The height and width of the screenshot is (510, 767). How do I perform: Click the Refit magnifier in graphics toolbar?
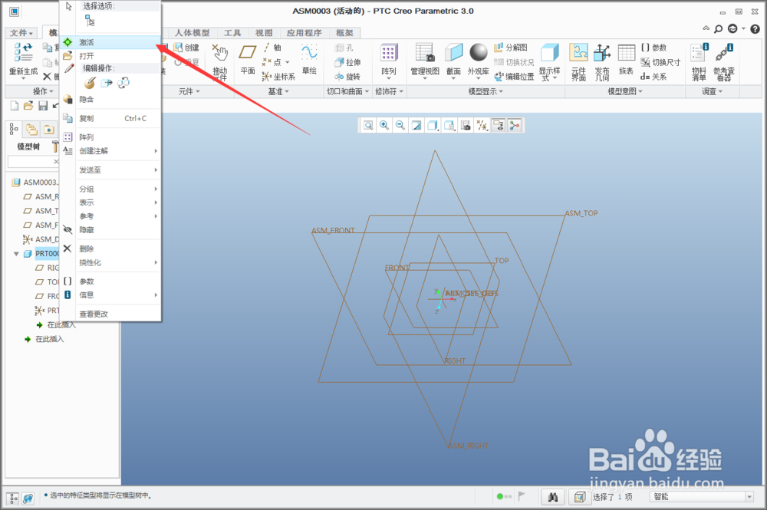[368, 126]
